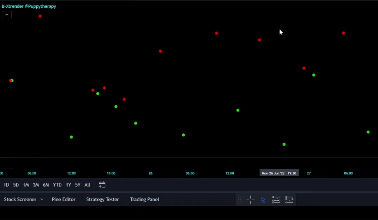Click the 18:00 label on time axis
Viewport: 378px width, 220px height.
(111, 173)
